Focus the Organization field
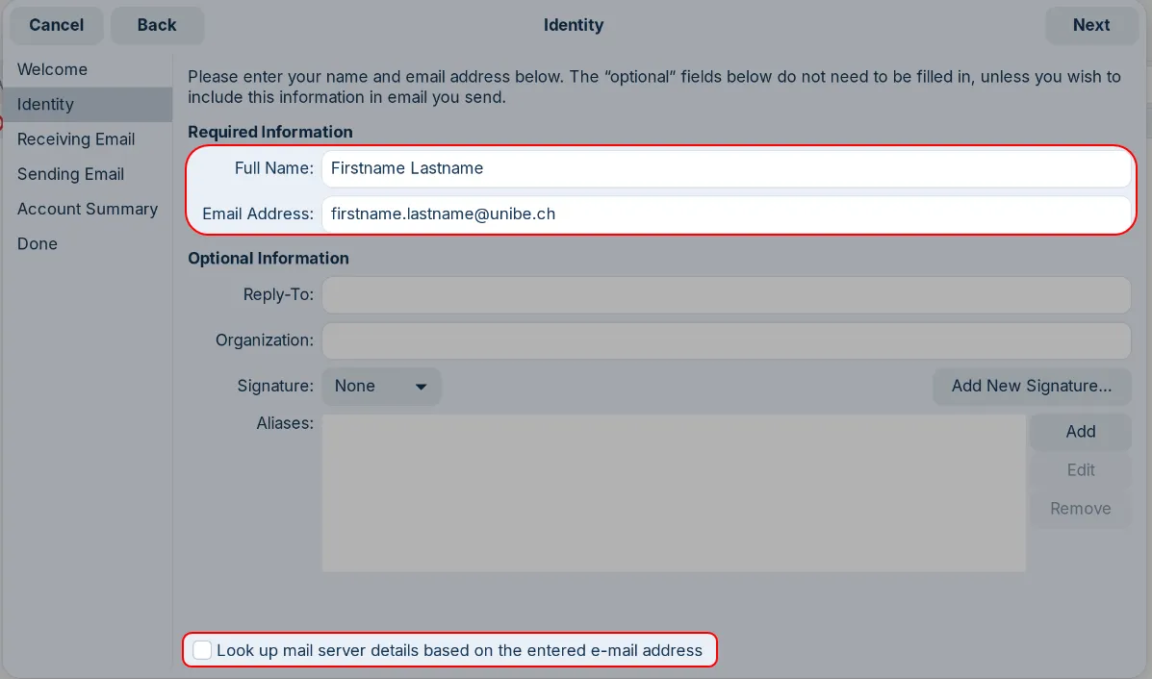Viewport: 1152px width, 679px height. [x=726, y=340]
